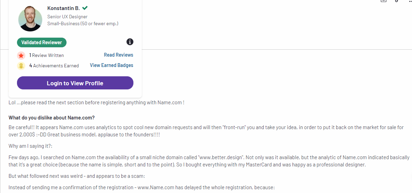Click the info icon beside Validated Reviewer
Viewport: 412px width, 193px height.
pos(130,42)
